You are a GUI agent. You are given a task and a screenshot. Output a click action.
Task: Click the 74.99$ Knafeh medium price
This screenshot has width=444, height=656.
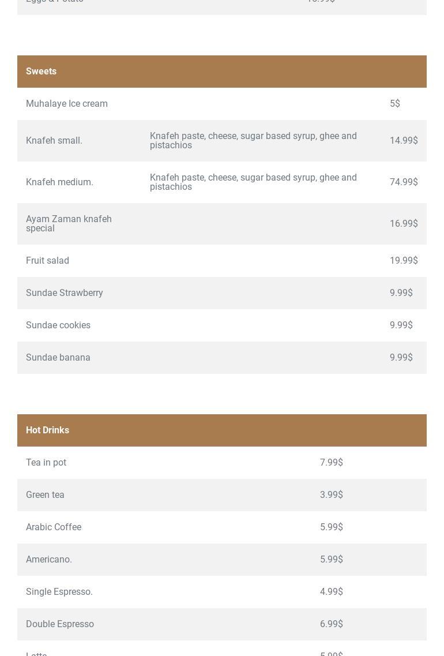[403, 182]
